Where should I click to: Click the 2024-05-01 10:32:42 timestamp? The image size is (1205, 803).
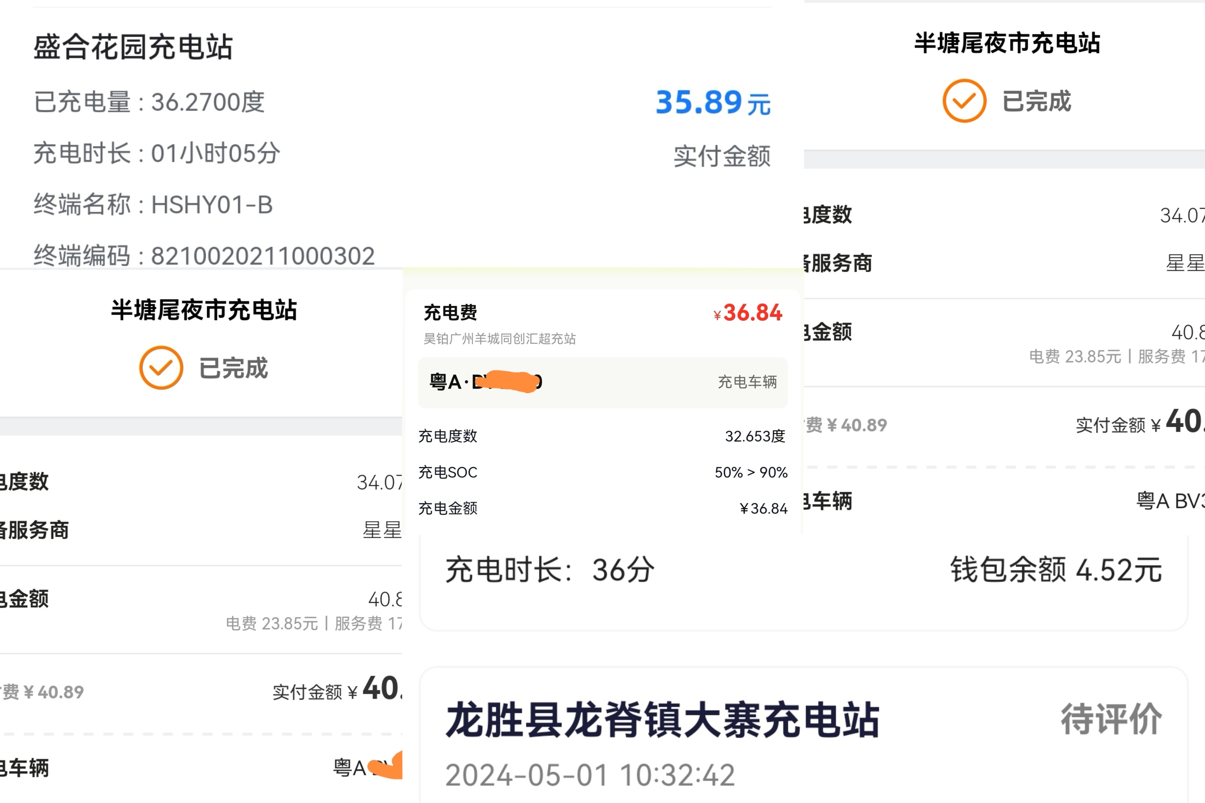tap(590, 775)
